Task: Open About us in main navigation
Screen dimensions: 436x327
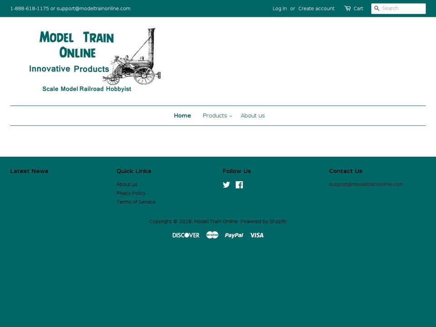Action: point(253,116)
